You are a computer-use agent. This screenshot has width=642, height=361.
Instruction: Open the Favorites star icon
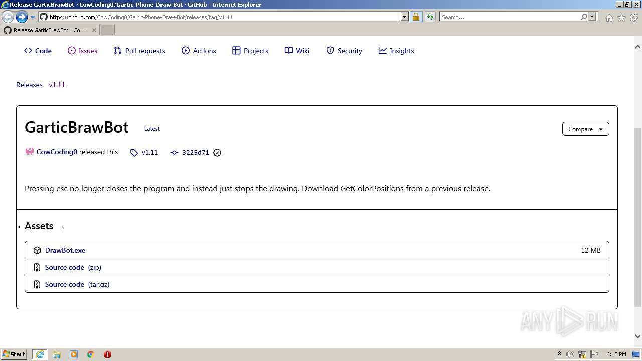click(621, 18)
